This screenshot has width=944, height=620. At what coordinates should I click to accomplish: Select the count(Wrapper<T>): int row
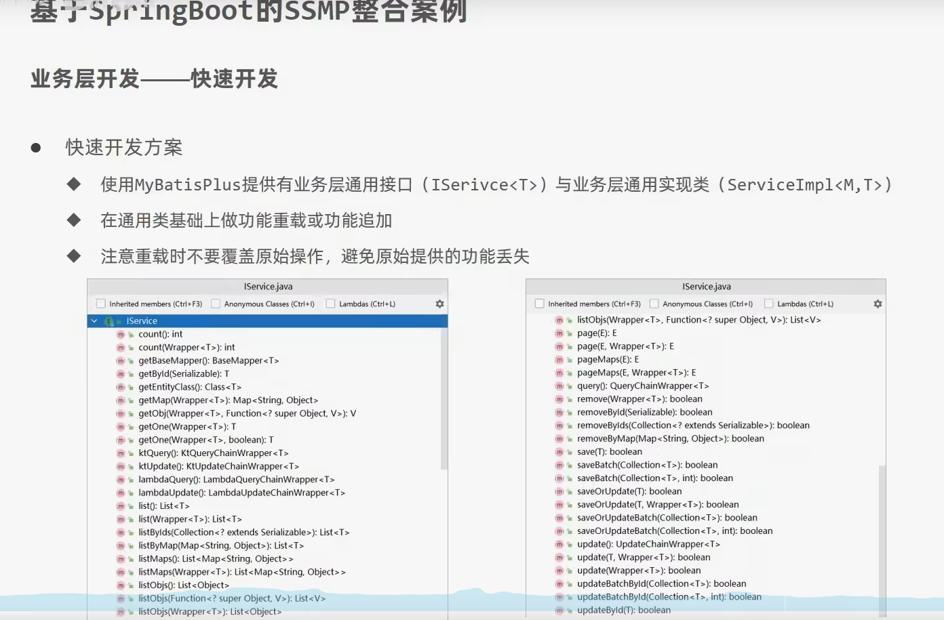coord(264,348)
